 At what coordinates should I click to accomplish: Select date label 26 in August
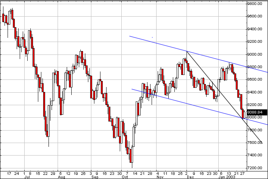(83, 174)
